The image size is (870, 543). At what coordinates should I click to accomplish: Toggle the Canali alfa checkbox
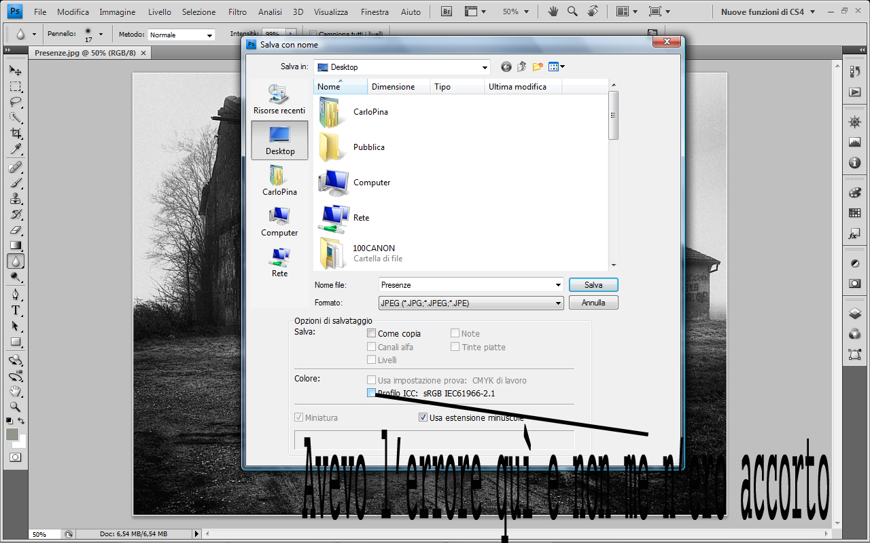[x=371, y=347]
